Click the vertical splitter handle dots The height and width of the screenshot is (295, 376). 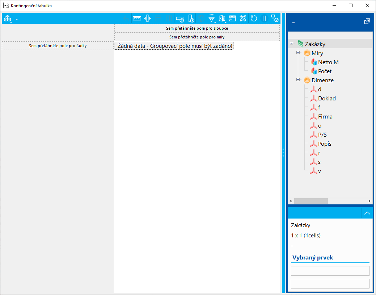283,153
